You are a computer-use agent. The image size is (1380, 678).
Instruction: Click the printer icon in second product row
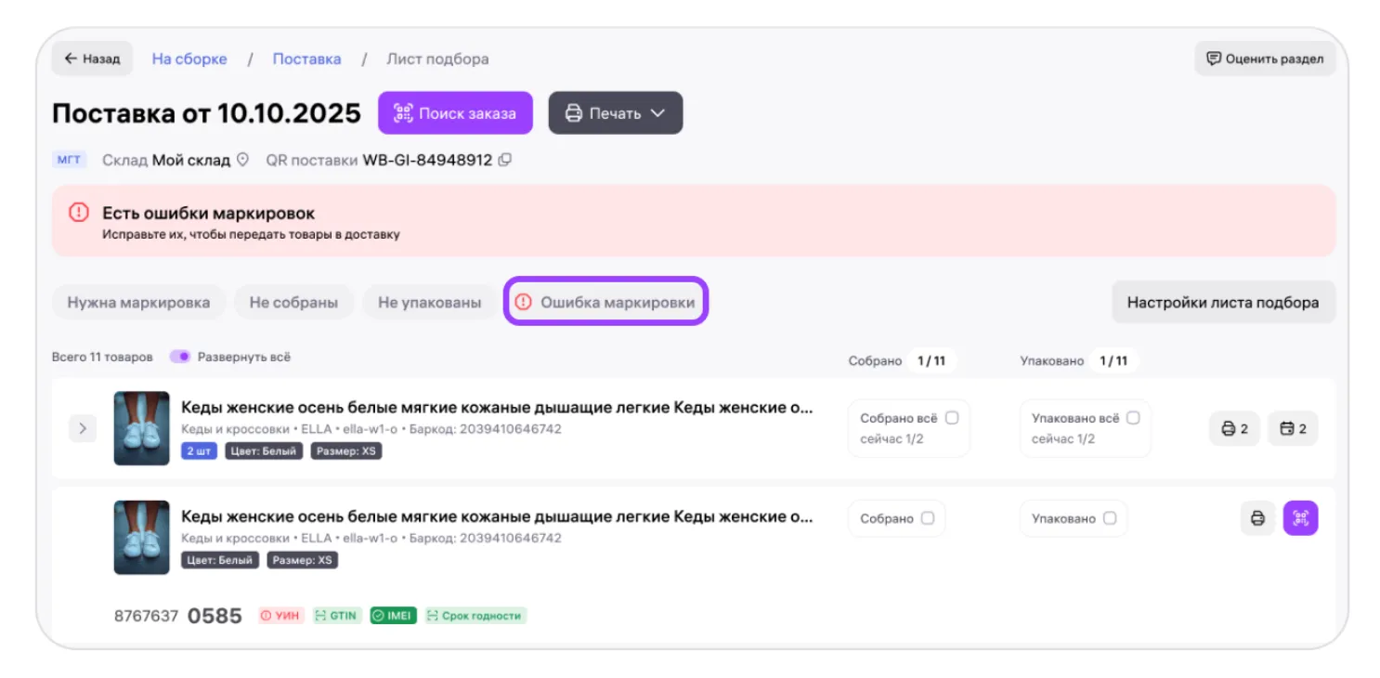pyautogui.click(x=1257, y=518)
